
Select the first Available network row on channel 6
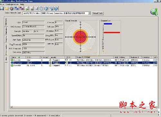(84, 60)
